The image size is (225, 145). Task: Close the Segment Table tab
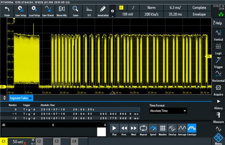coord(30,98)
